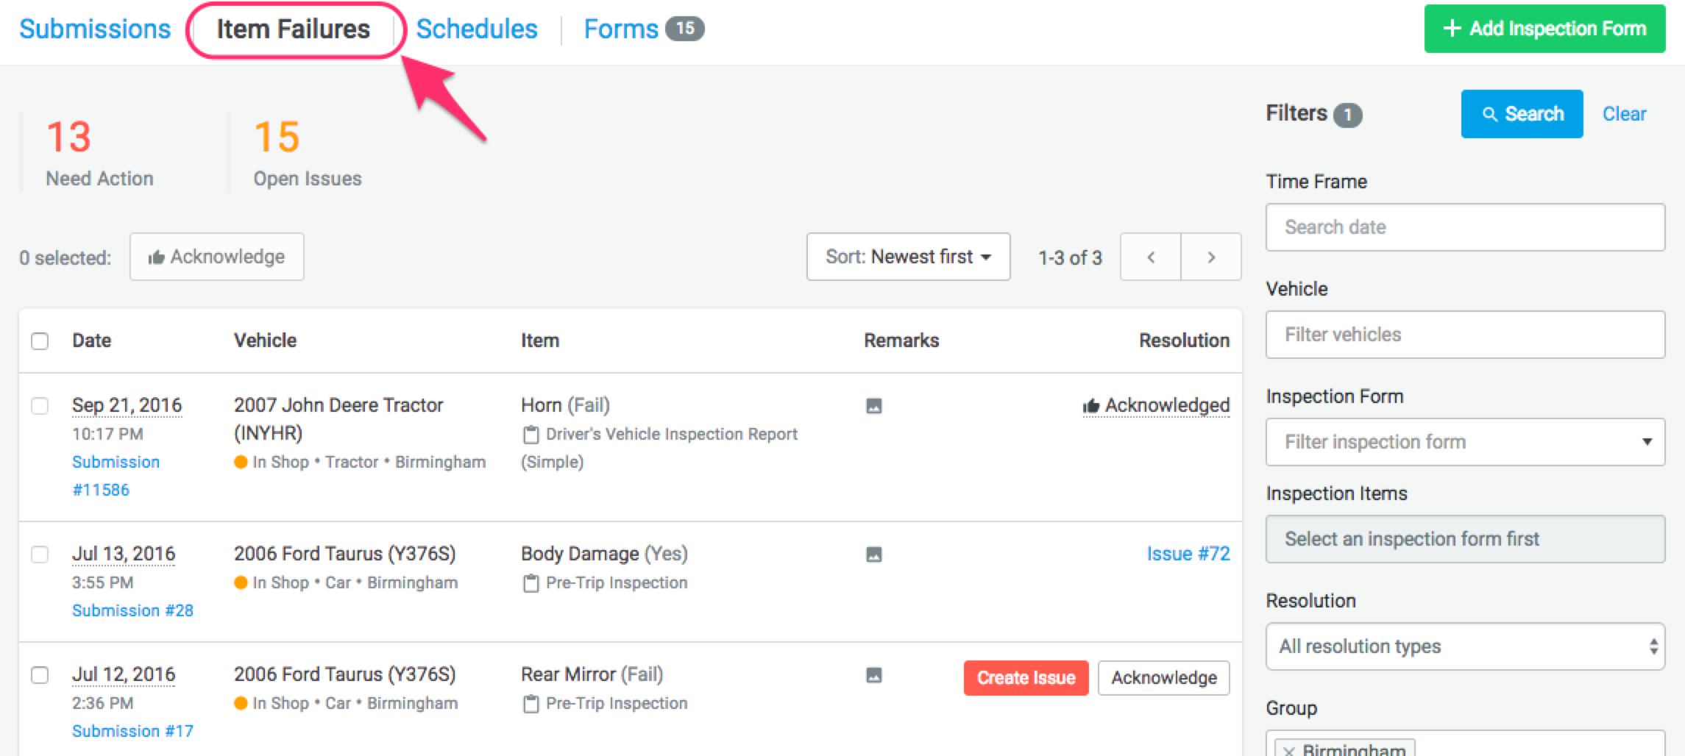The width and height of the screenshot is (1685, 756).
Task: Click Create Issue for Rear Mirror failure
Action: click(1026, 677)
